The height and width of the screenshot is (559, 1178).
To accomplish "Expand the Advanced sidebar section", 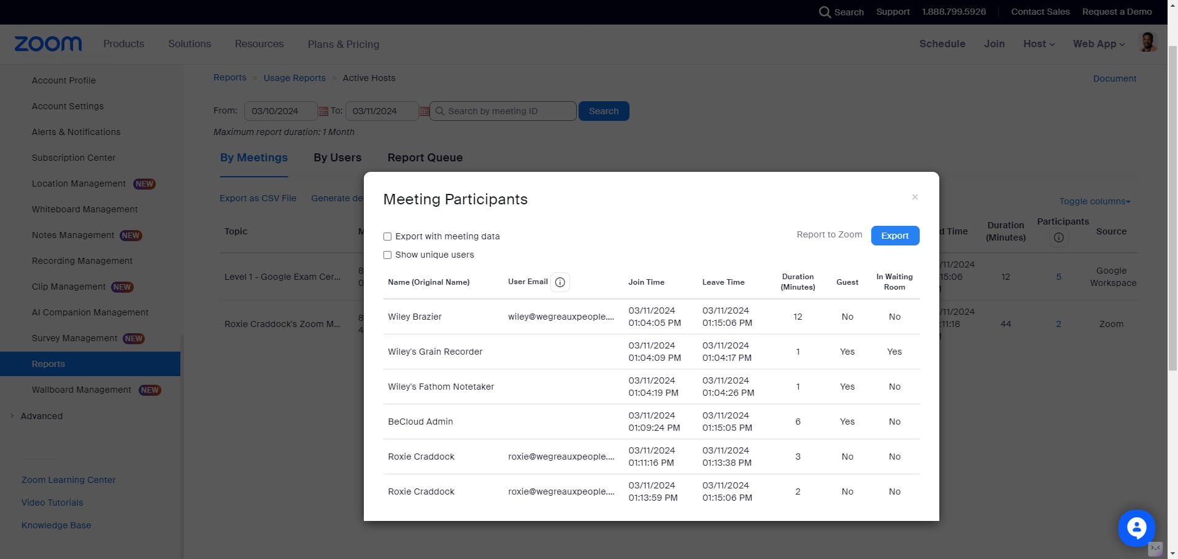I will (x=41, y=416).
